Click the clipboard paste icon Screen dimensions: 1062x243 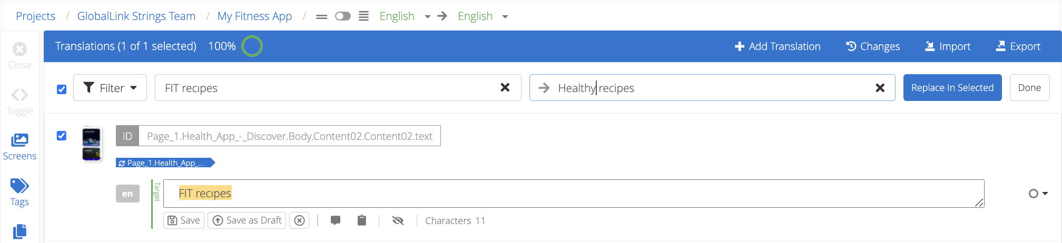pos(361,220)
